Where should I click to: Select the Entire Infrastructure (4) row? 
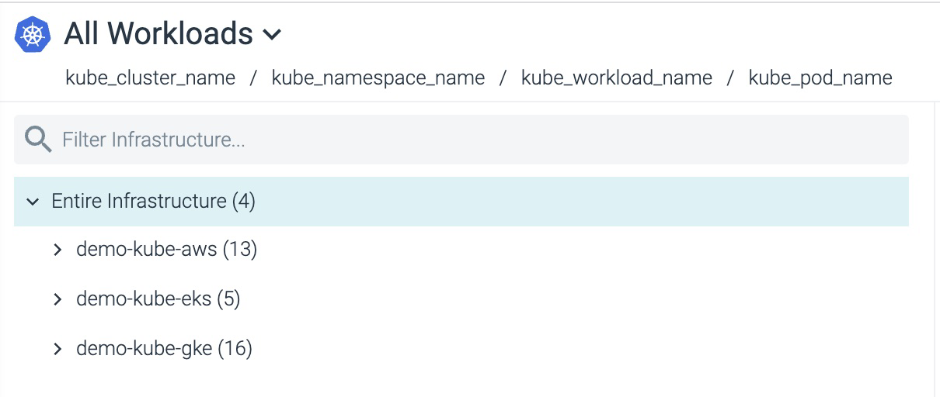pyautogui.click(x=461, y=202)
